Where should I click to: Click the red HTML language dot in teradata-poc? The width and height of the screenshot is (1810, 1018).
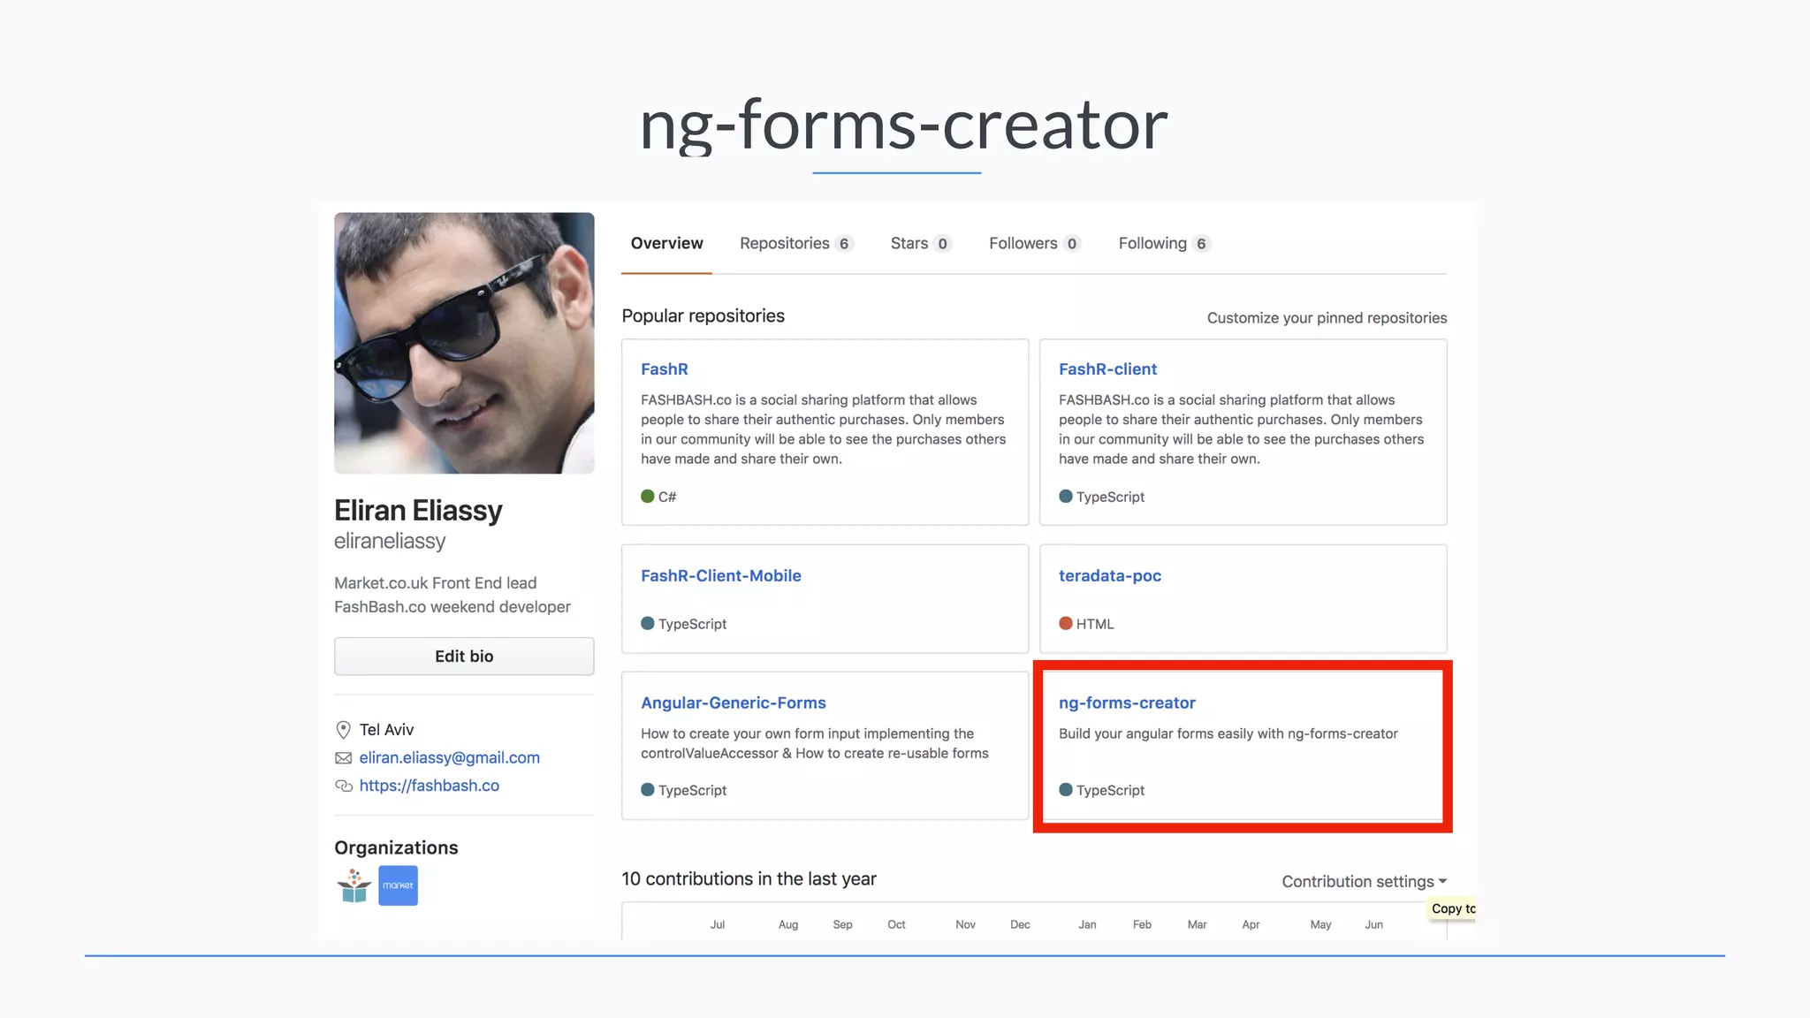[x=1066, y=624]
